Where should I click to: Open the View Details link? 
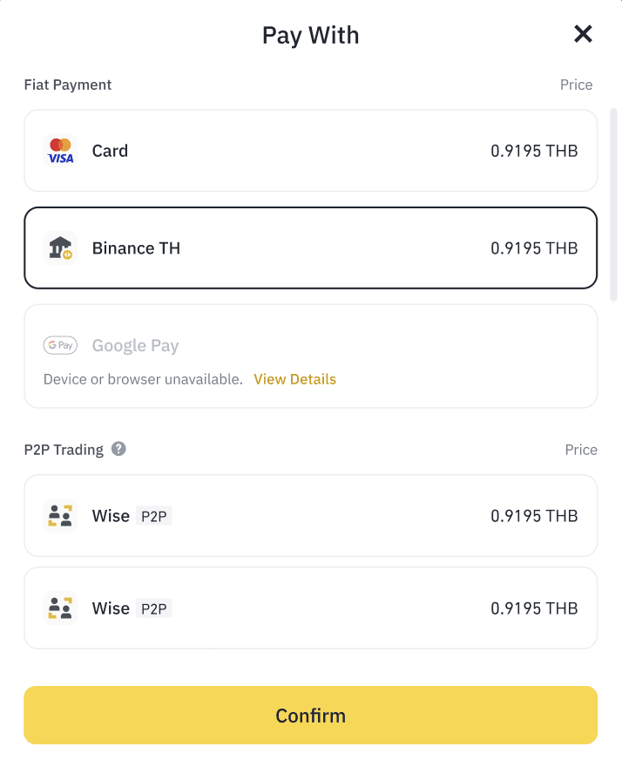pos(294,379)
